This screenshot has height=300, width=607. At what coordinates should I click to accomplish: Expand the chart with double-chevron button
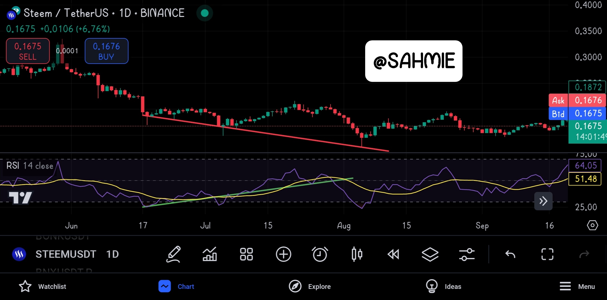coord(543,201)
